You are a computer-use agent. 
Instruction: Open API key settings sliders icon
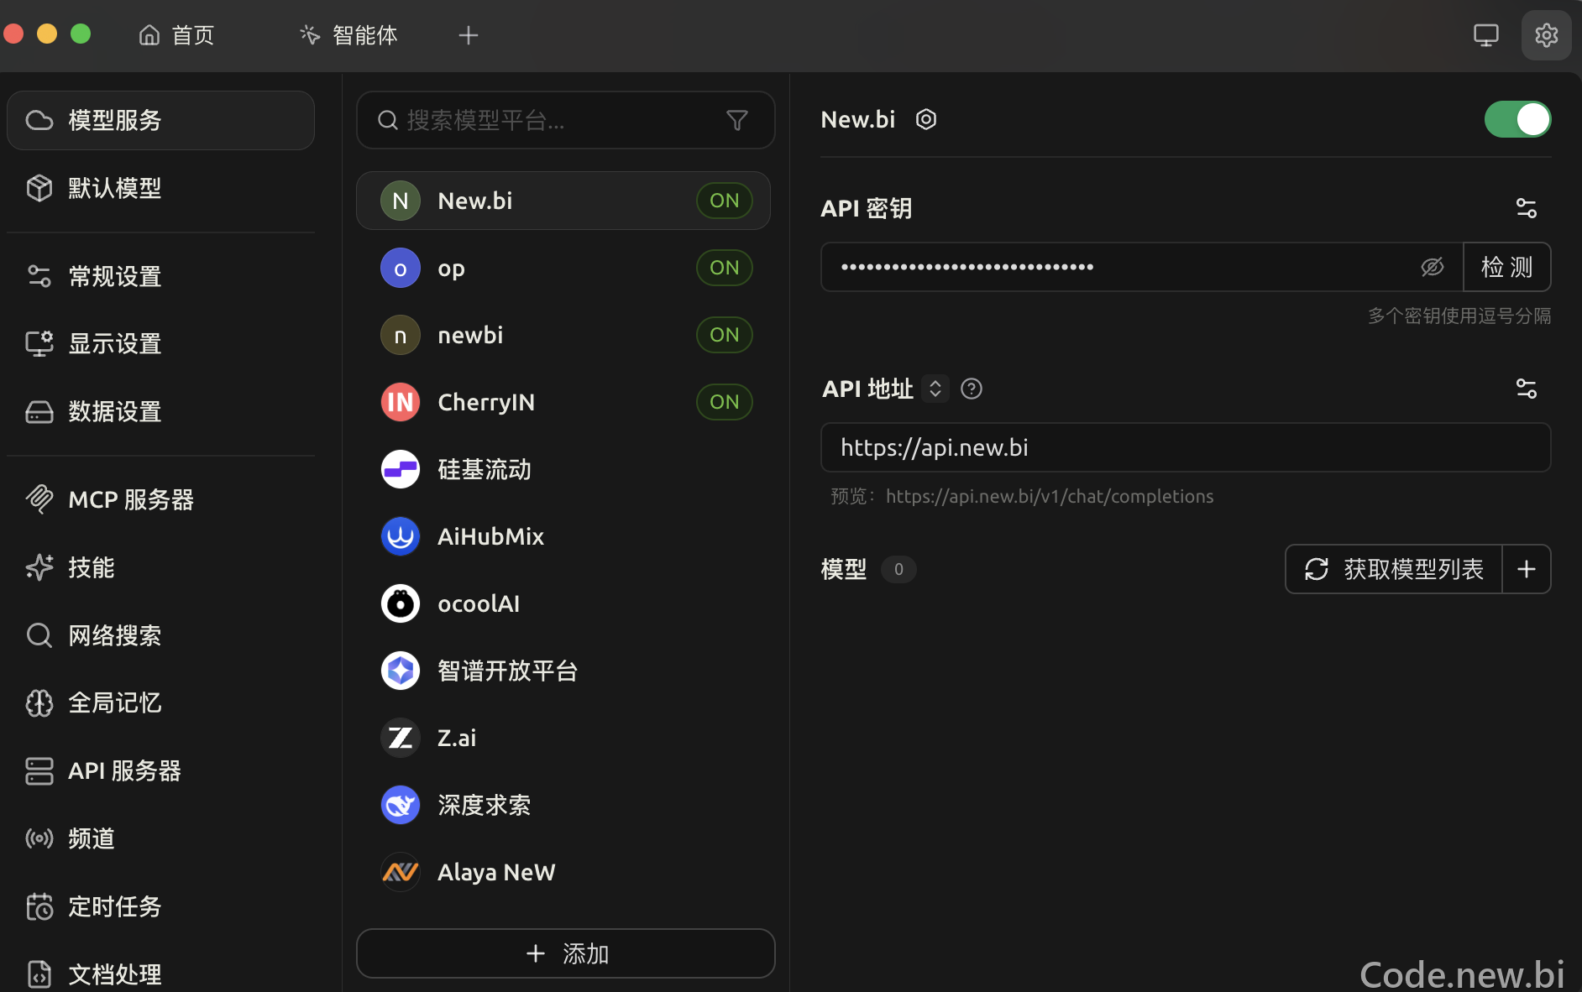[1526, 208]
